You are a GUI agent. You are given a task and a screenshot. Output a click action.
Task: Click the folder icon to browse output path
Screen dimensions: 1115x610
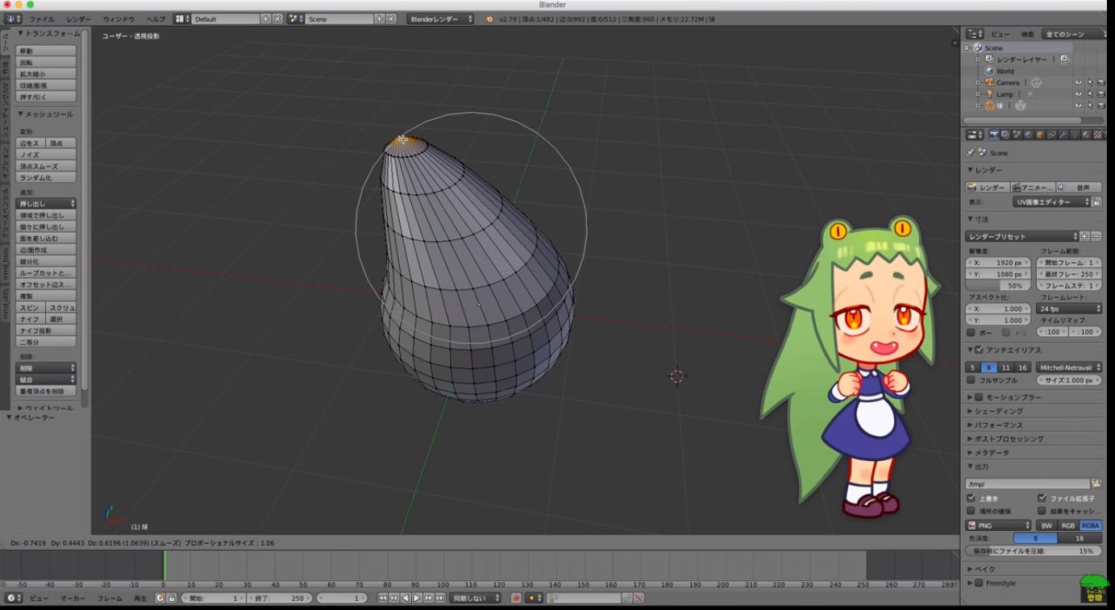1096,483
